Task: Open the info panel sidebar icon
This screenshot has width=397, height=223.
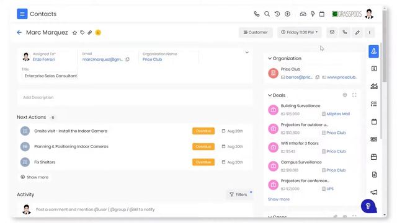Action: click(374, 69)
